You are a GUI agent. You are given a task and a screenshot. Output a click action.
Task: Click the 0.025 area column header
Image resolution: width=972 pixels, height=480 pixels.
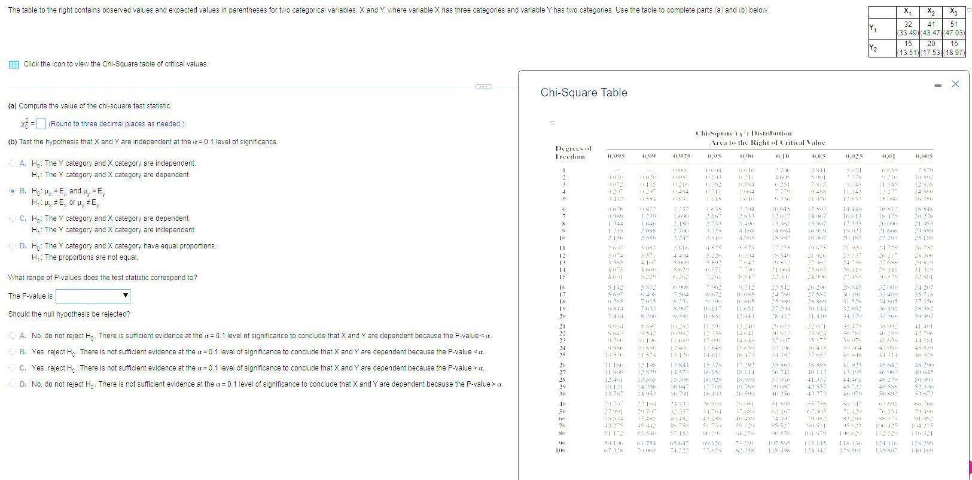[854, 156]
